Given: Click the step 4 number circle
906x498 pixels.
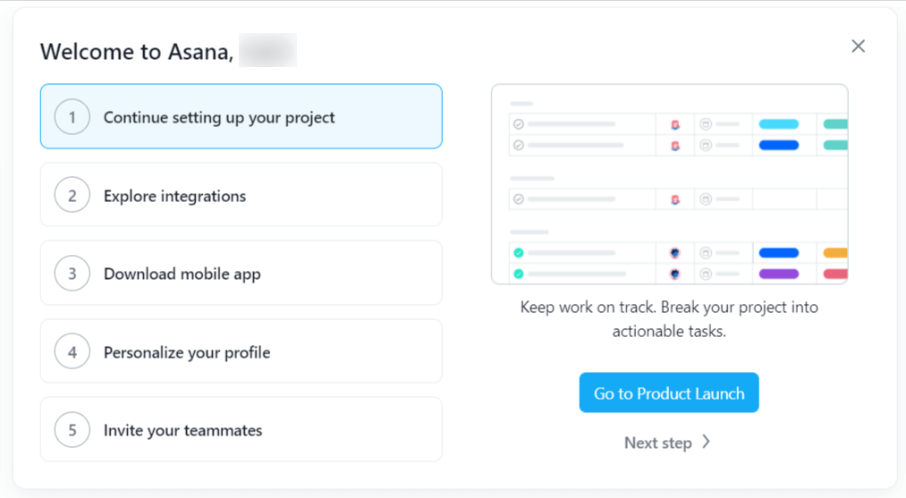Looking at the screenshot, I should point(72,352).
